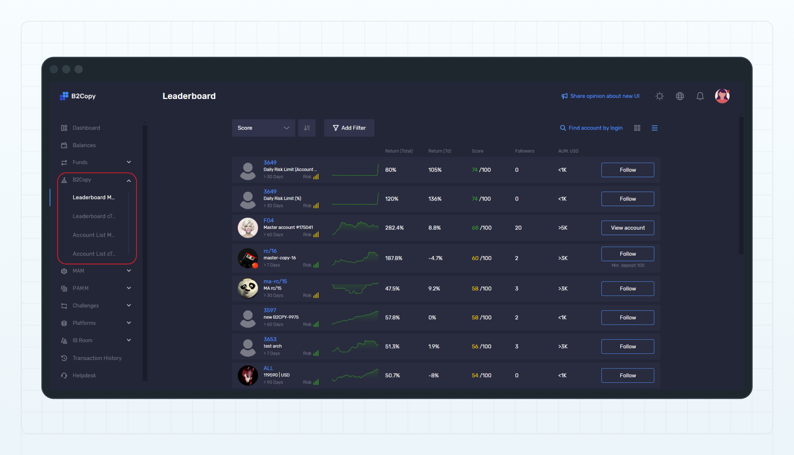Image resolution: width=794 pixels, height=455 pixels.
Task: Open Dashboard from the sidebar
Action: (x=86, y=128)
